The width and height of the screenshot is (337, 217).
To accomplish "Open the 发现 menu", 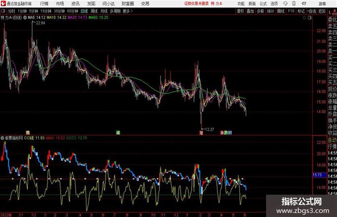I will click(x=91, y=4).
